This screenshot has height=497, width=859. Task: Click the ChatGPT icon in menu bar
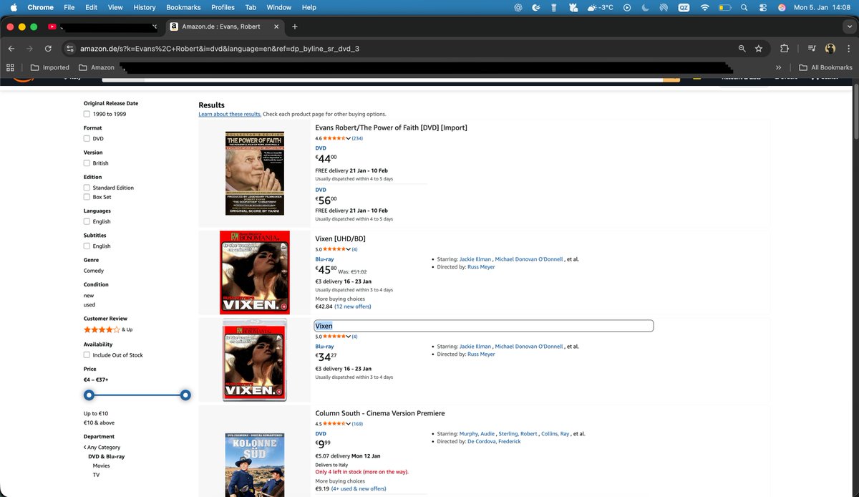tap(518, 7)
